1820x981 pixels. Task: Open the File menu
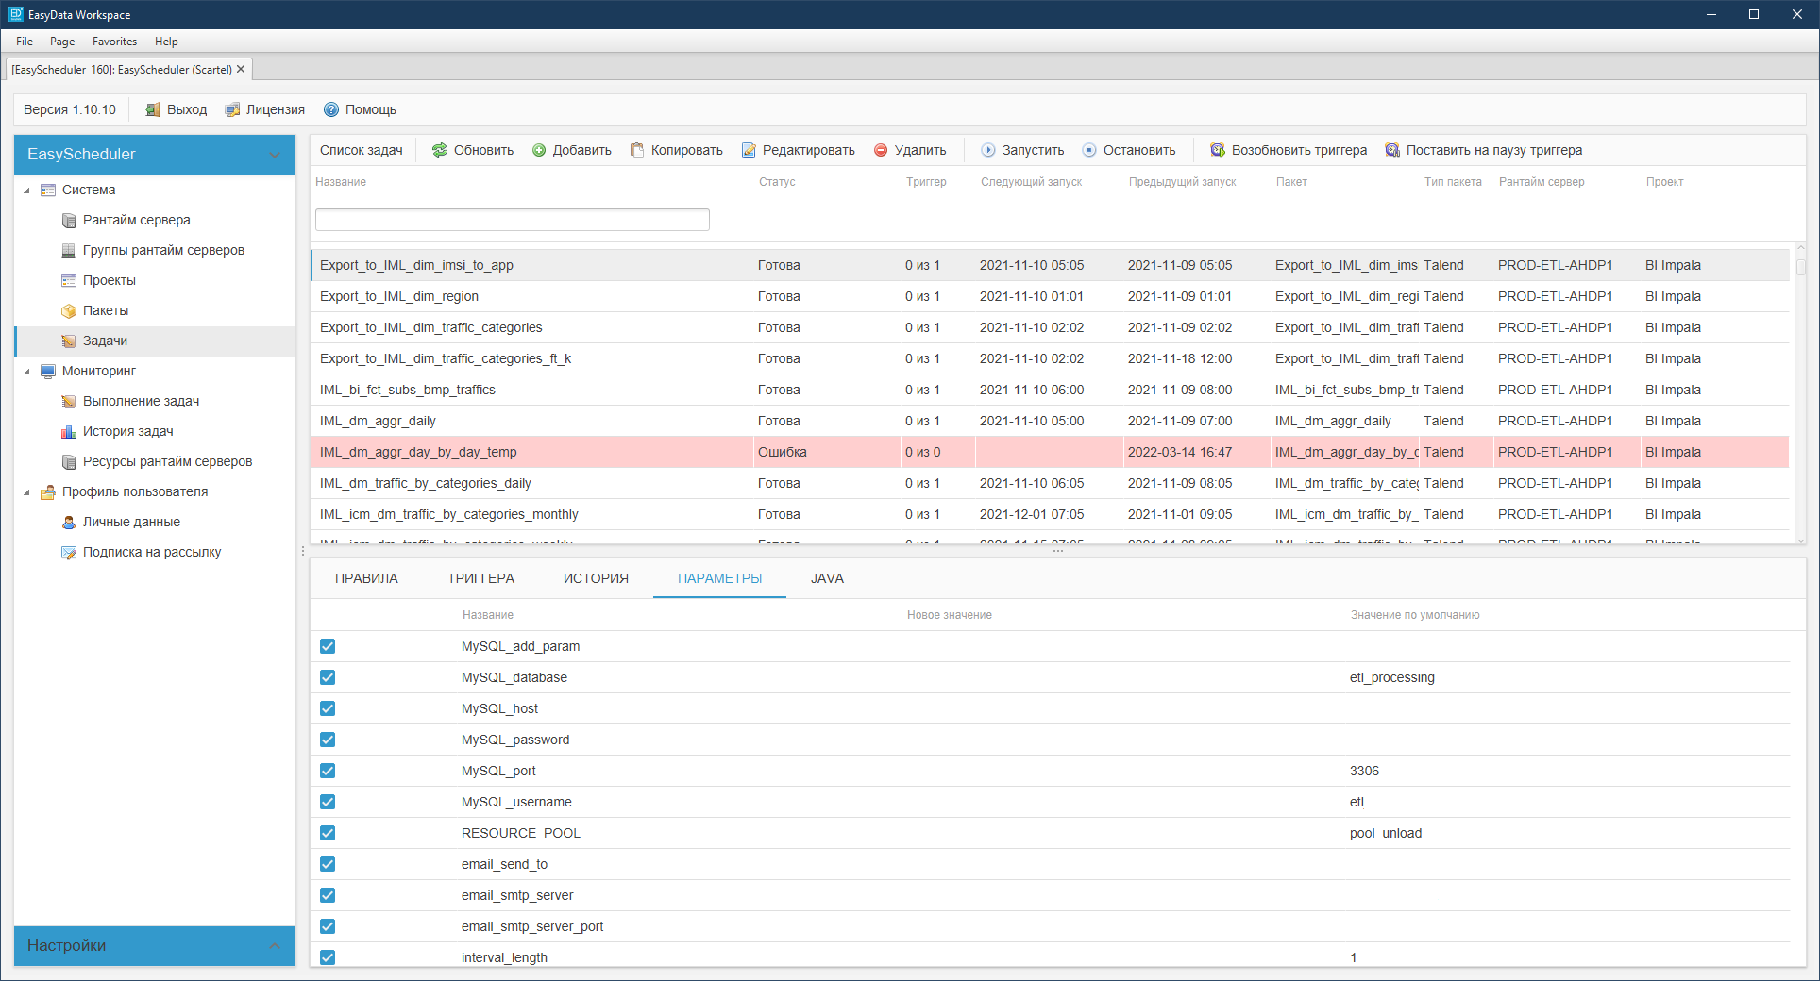[x=25, y=42]
